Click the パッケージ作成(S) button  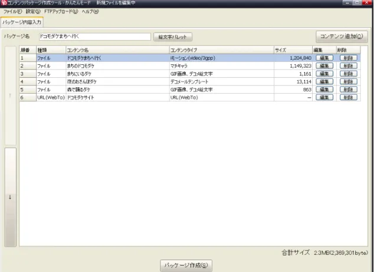[186, 266]
